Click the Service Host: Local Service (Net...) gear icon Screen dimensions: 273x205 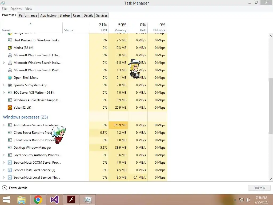click(x=10, y=178)
